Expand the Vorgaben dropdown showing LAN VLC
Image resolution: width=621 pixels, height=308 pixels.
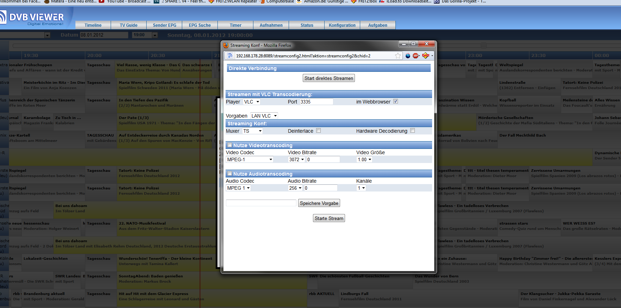pyautogui.click(x=264, y=116)
